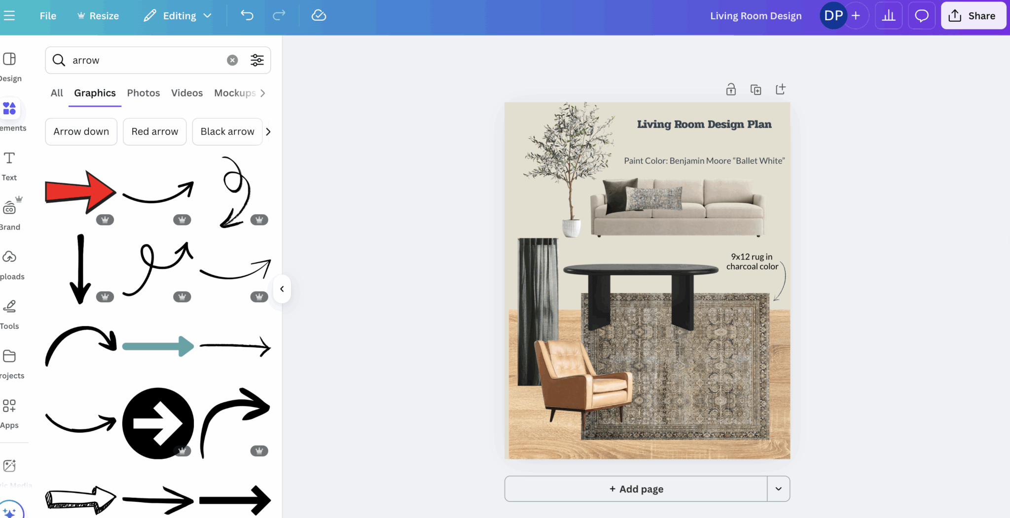The height and width of the screenshot is (518, 1010).
Task: Show more suggestion chips arrow
Action: tap(268, 131)
